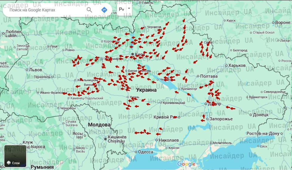Viewport: 292px width, 170px height.
Task: Click the Сучава Suceava label
Action: pos(71,123)
